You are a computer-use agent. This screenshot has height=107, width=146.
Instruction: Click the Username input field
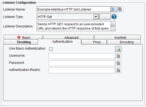82,56
